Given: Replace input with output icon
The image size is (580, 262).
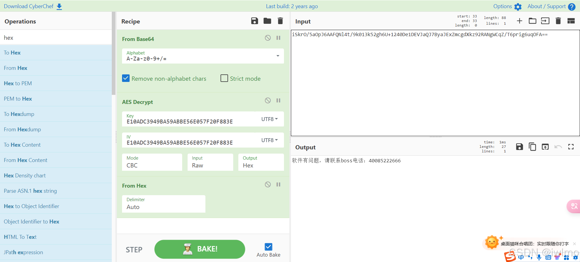Looking at the screenshot, I should point(545,147).
